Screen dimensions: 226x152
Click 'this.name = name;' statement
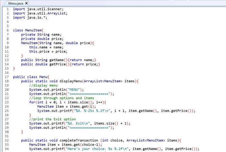[46, 47]
